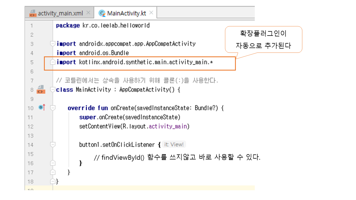Click the override marker gutter icon

(42, 107)
